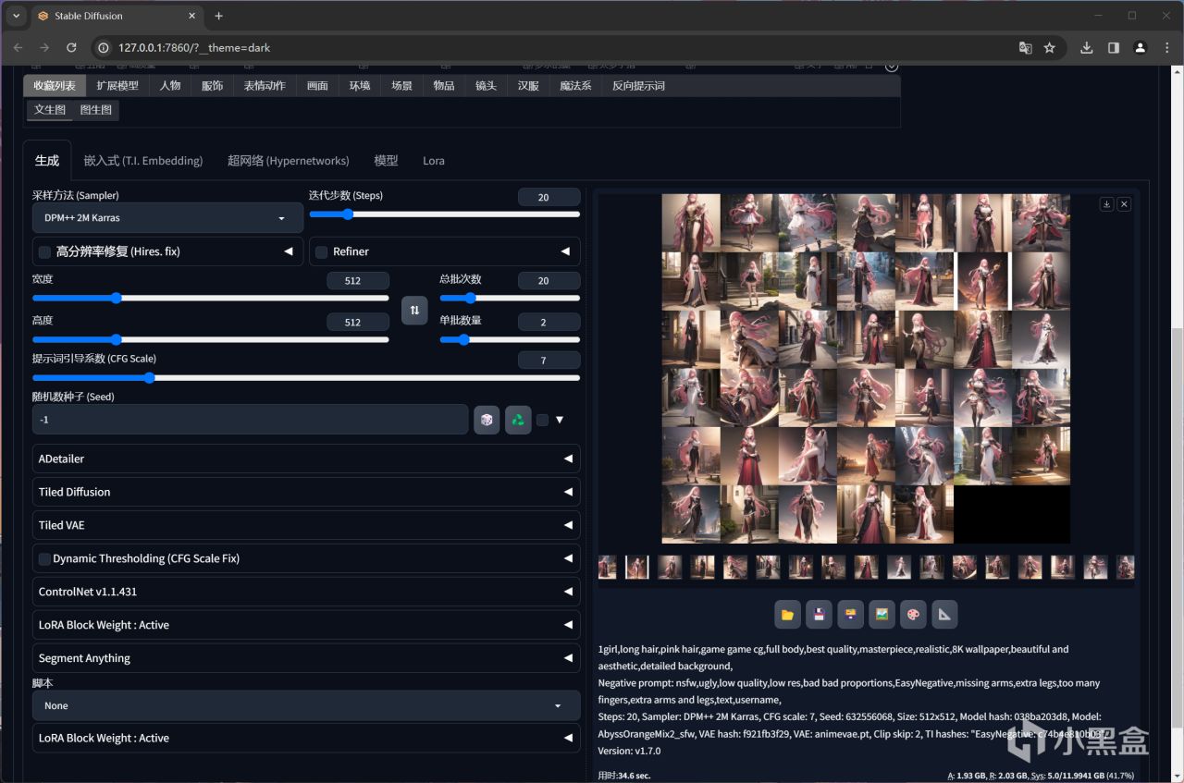Open the output folder with folder icon

pos(787,614)
